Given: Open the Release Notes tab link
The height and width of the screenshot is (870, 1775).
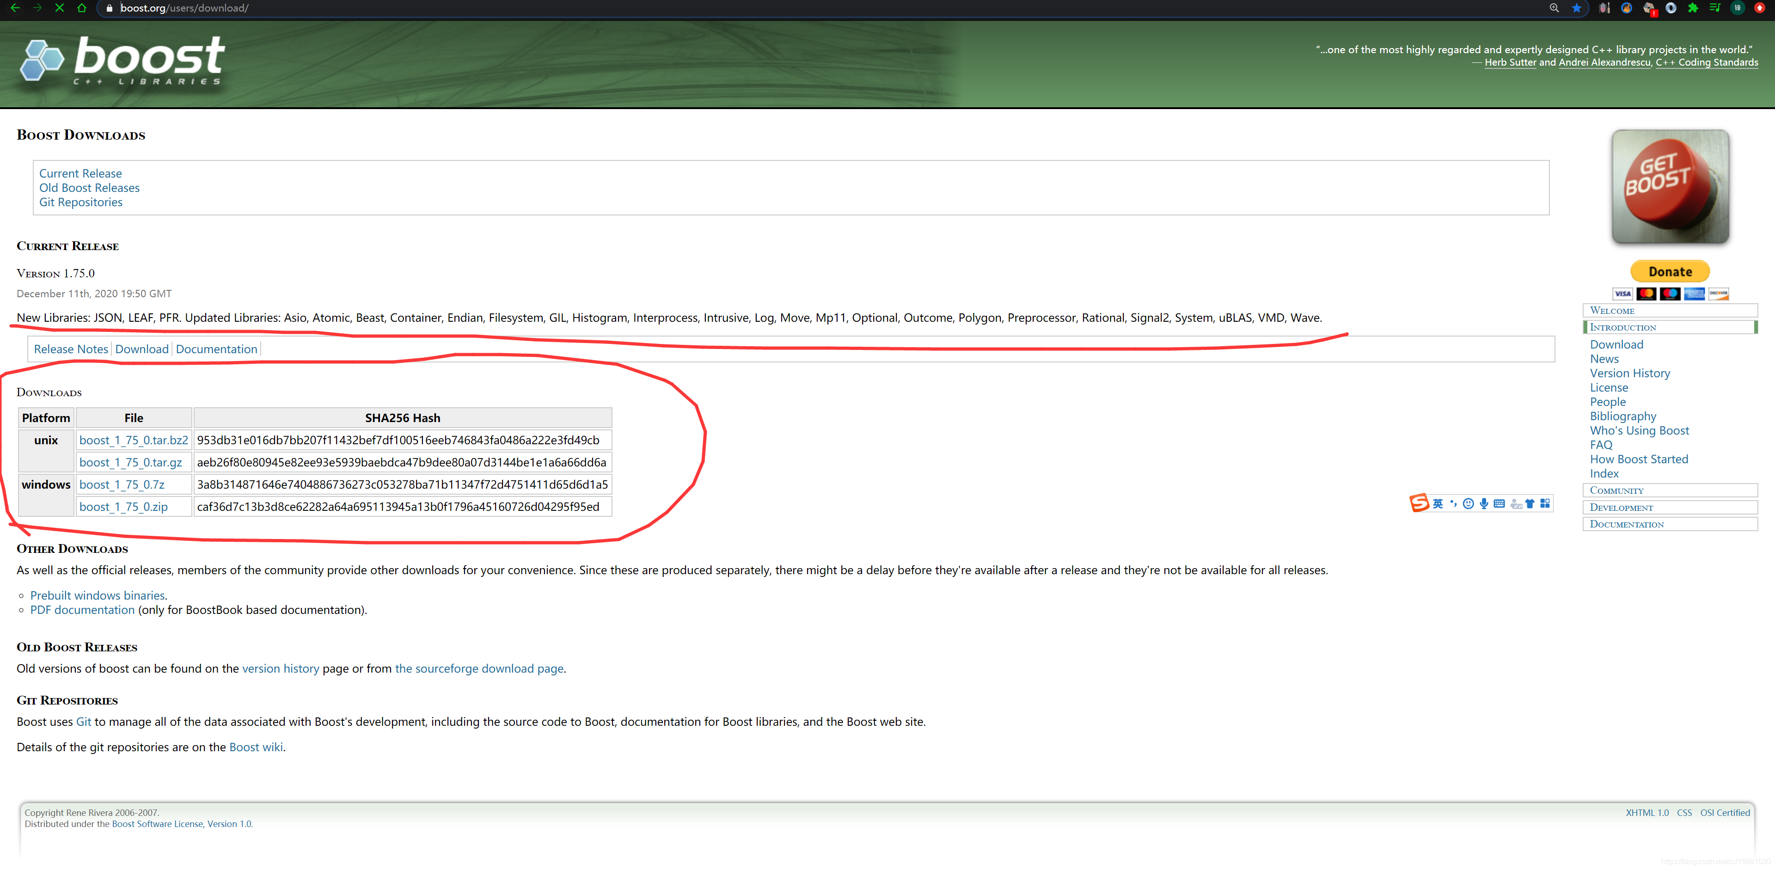Looking at the screenshot, I should tap(71, 349).
